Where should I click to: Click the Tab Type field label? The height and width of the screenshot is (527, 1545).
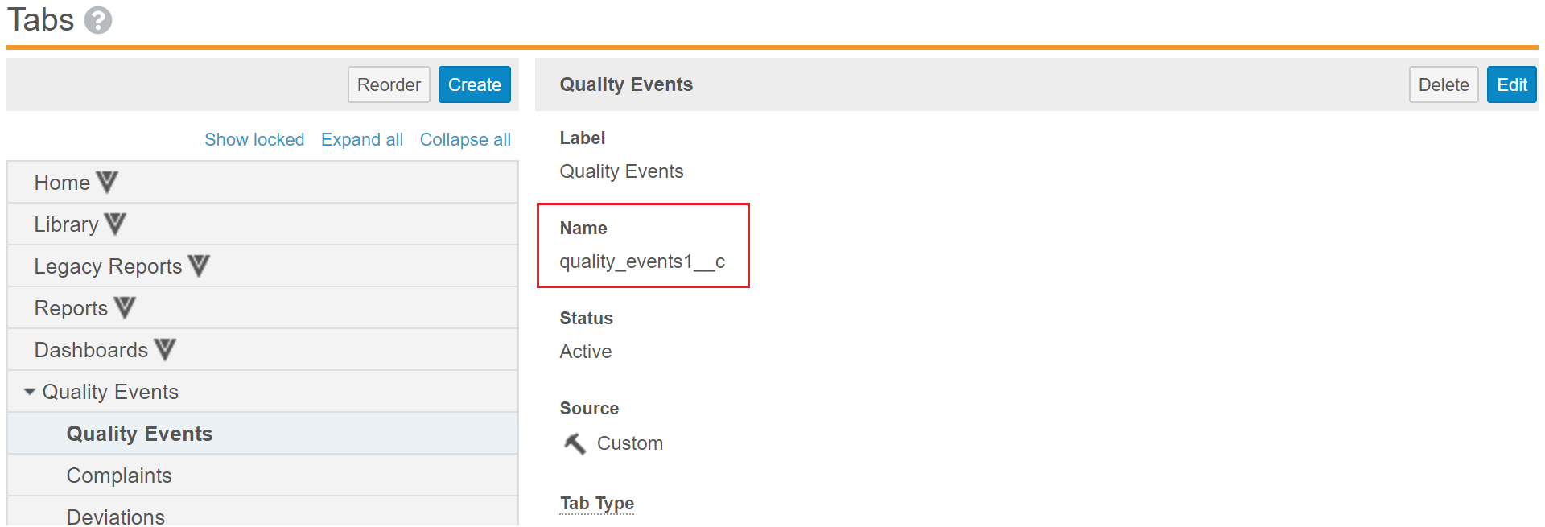point(596,503)
